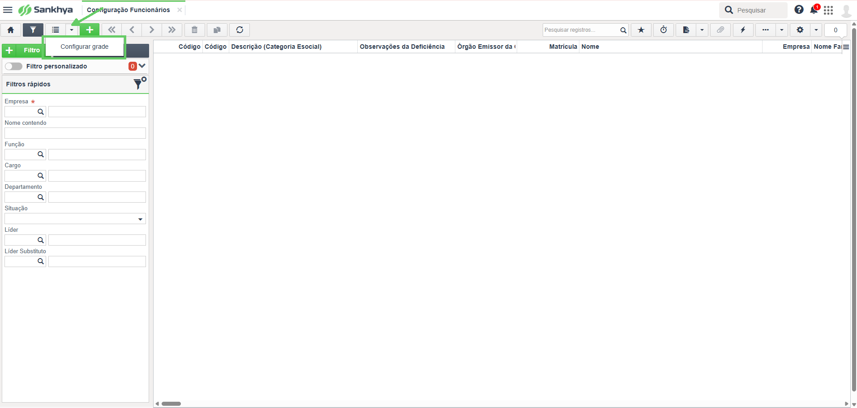Click the Empresa column header
This screenshot has height=408, width=857.
(x=787, y=47)
